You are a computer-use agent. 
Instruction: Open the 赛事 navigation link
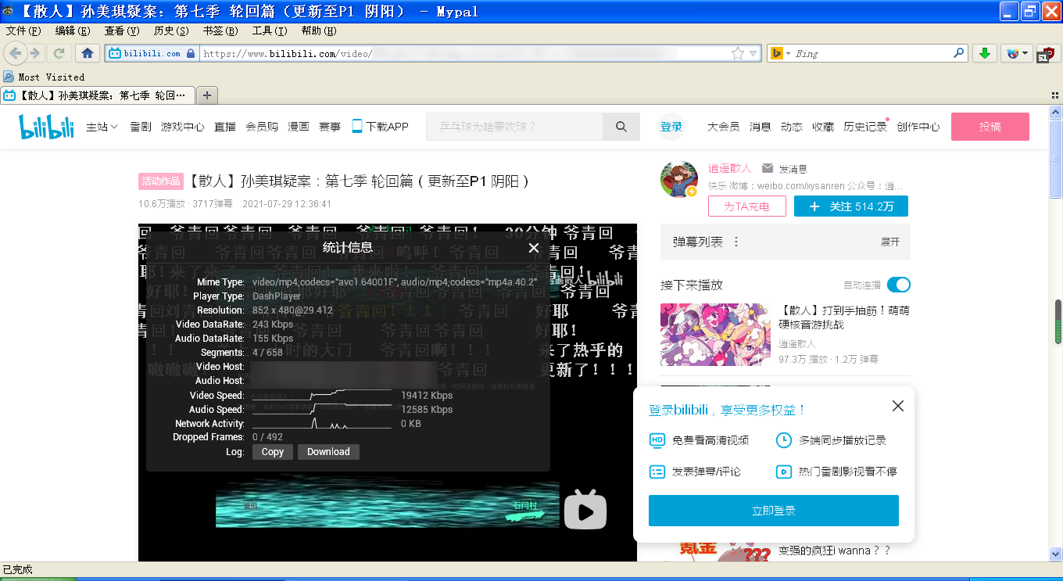330,127
